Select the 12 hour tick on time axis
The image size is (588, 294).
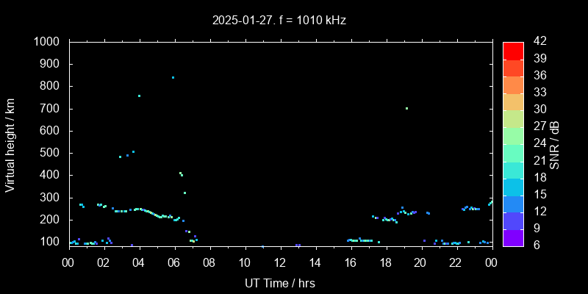[x=279, y=263]
